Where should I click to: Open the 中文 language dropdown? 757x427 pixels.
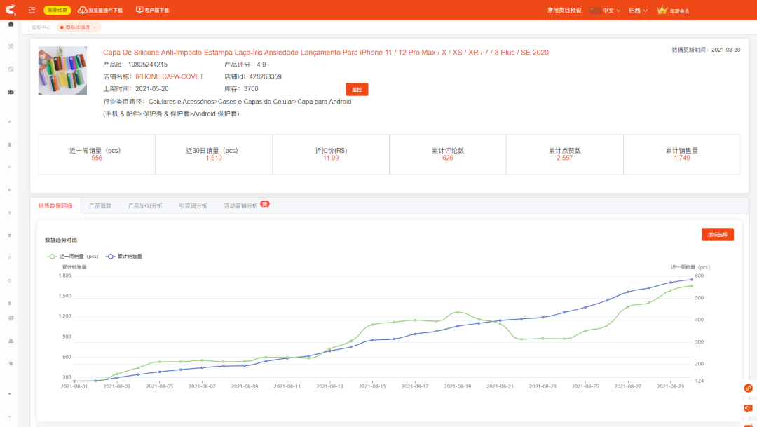[x=611, y=11]
